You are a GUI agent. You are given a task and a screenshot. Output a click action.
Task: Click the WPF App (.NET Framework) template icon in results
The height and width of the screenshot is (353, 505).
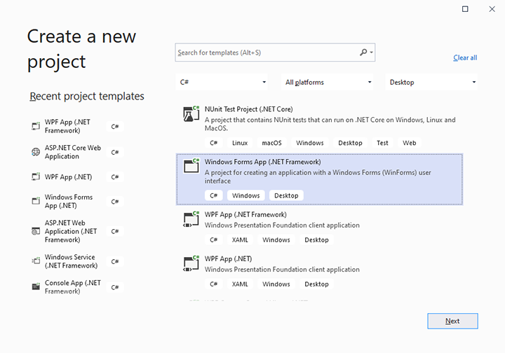pos(191,219)
